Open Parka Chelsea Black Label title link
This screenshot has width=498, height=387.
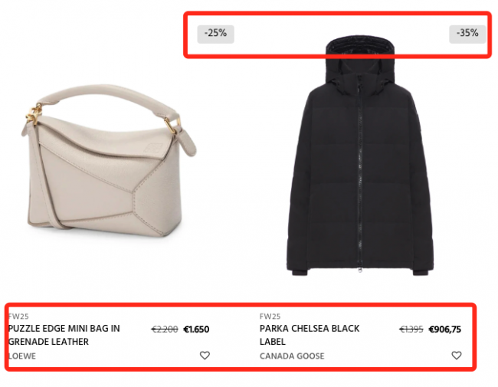pyautogui.click(x=310, y=335)
